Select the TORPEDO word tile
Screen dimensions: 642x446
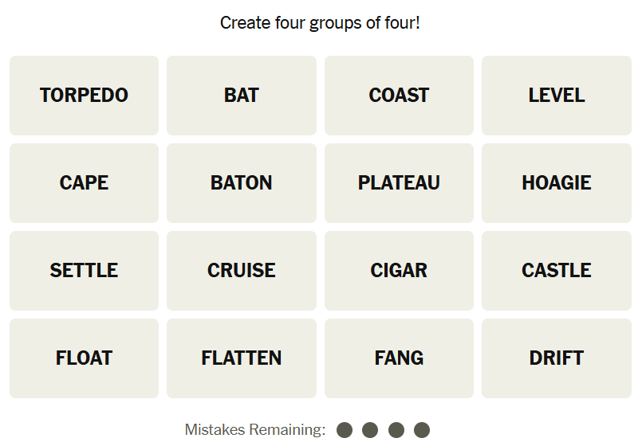(x=84, y=96)
